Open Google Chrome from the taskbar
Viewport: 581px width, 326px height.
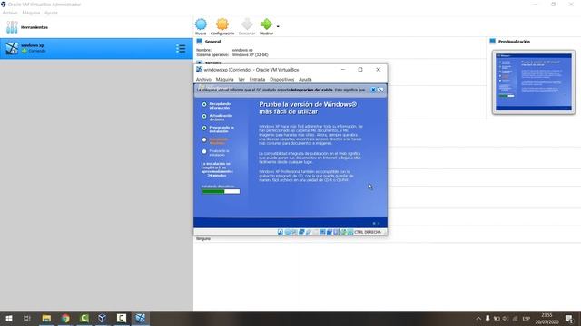click(x=65, y=318)
